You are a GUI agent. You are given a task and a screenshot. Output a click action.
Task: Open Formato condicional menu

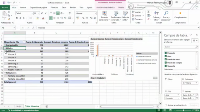click(x=104, y=16)
